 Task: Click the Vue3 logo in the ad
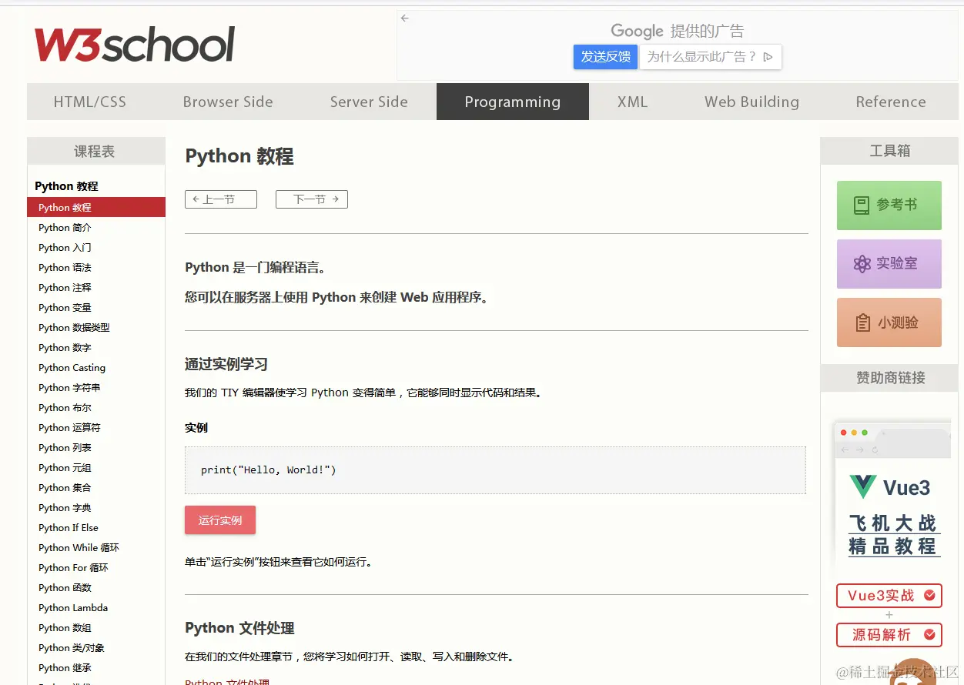click(863, 486)
